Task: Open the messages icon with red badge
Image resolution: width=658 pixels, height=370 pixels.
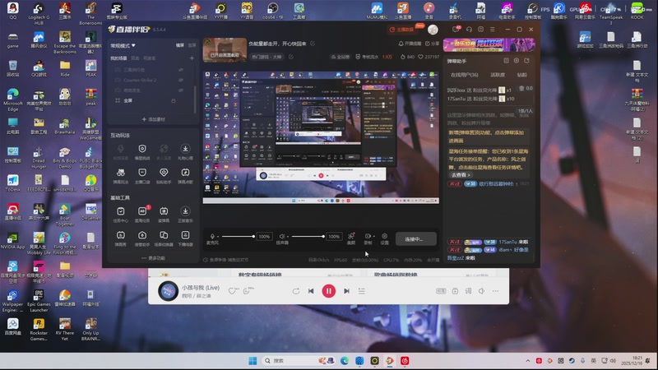Action: (x=456, y=30)
